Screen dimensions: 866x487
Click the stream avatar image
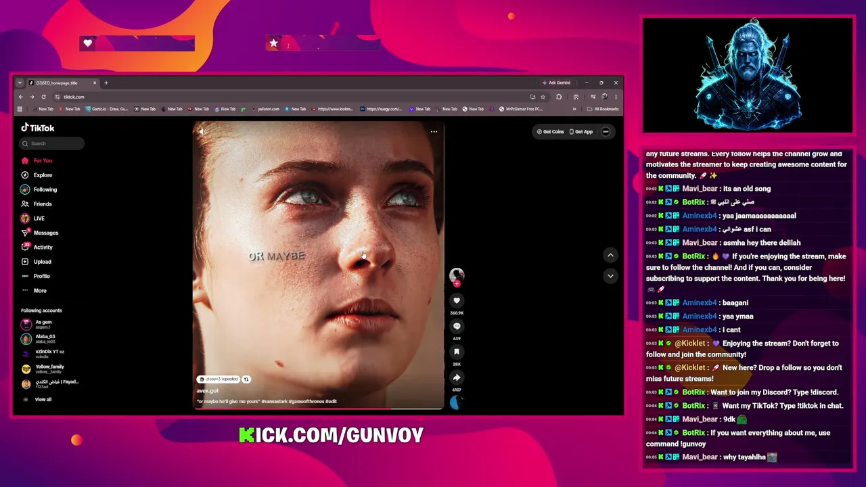tap(748, 74)
